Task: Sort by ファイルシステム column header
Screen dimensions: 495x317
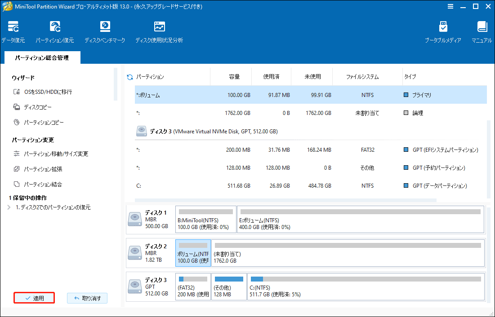Action: point(362,77)
